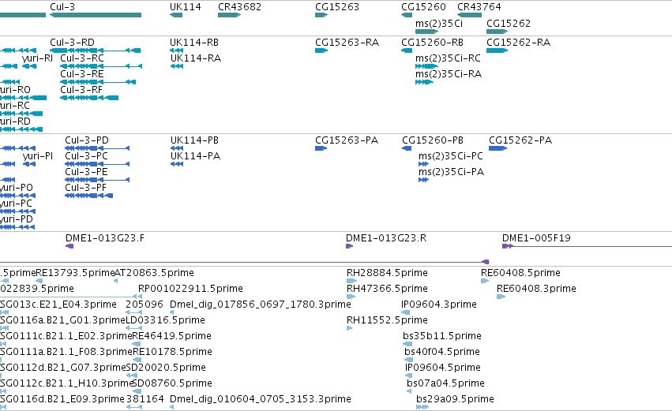Select the bs07a04.5prime EST
Image resolution: width=672 pixels, height=411 pixels.
pos(409,392)
